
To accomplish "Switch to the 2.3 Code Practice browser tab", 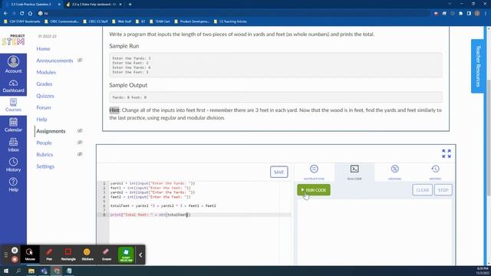I will coord(31,5).
